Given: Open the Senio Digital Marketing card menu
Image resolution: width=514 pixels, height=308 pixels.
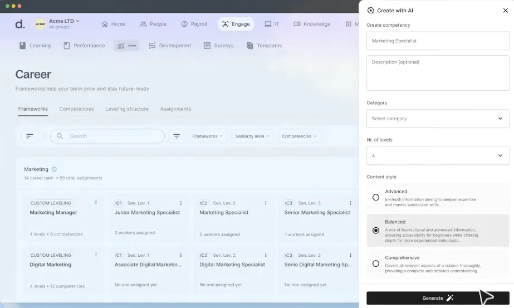Looking at the screenshot, I should click(x=350, y=255).
